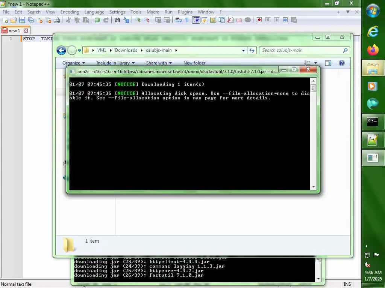The height and width of the screenshot is (288, 385).
Task: Click the Replace toolbar icon
Action: pyautogui.click(x=126, y=20)
